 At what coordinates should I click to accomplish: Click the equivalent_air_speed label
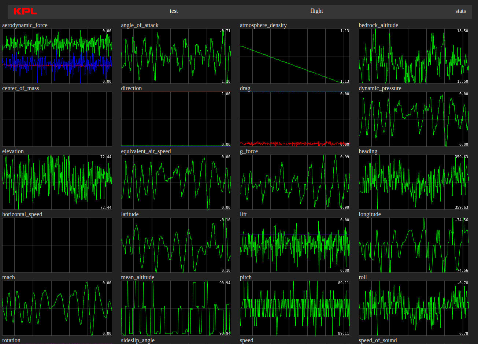[x=146, y=151]
